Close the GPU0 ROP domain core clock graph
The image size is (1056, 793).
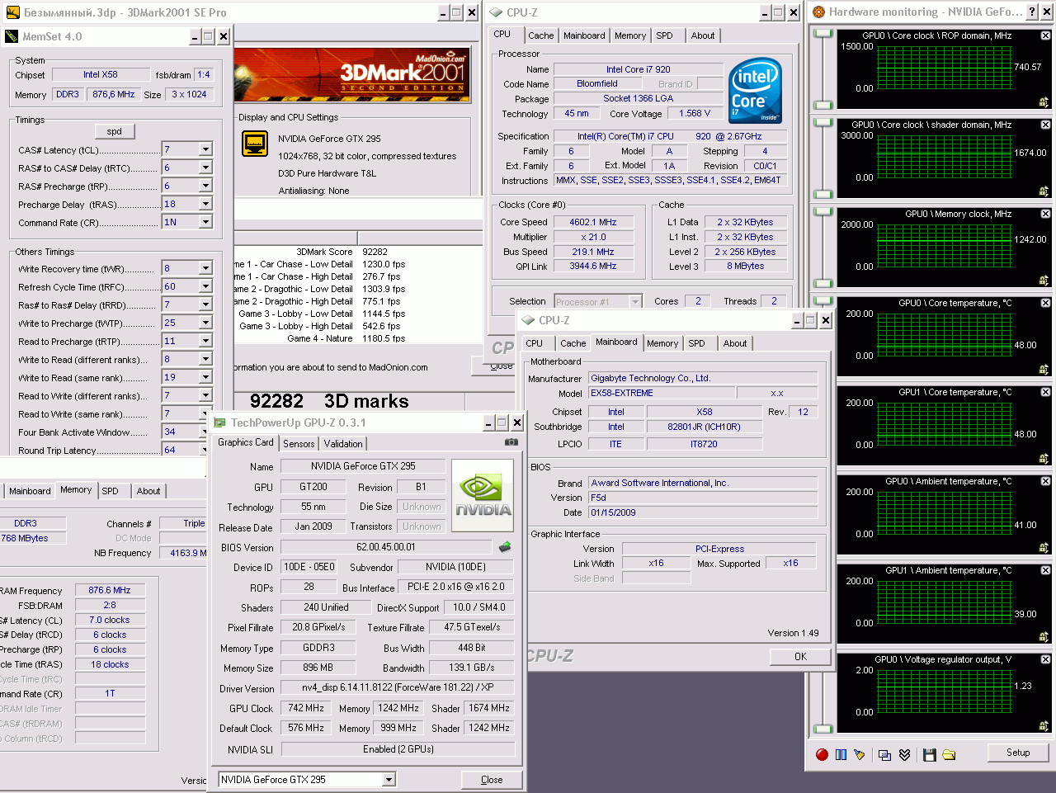[1045, 35]
